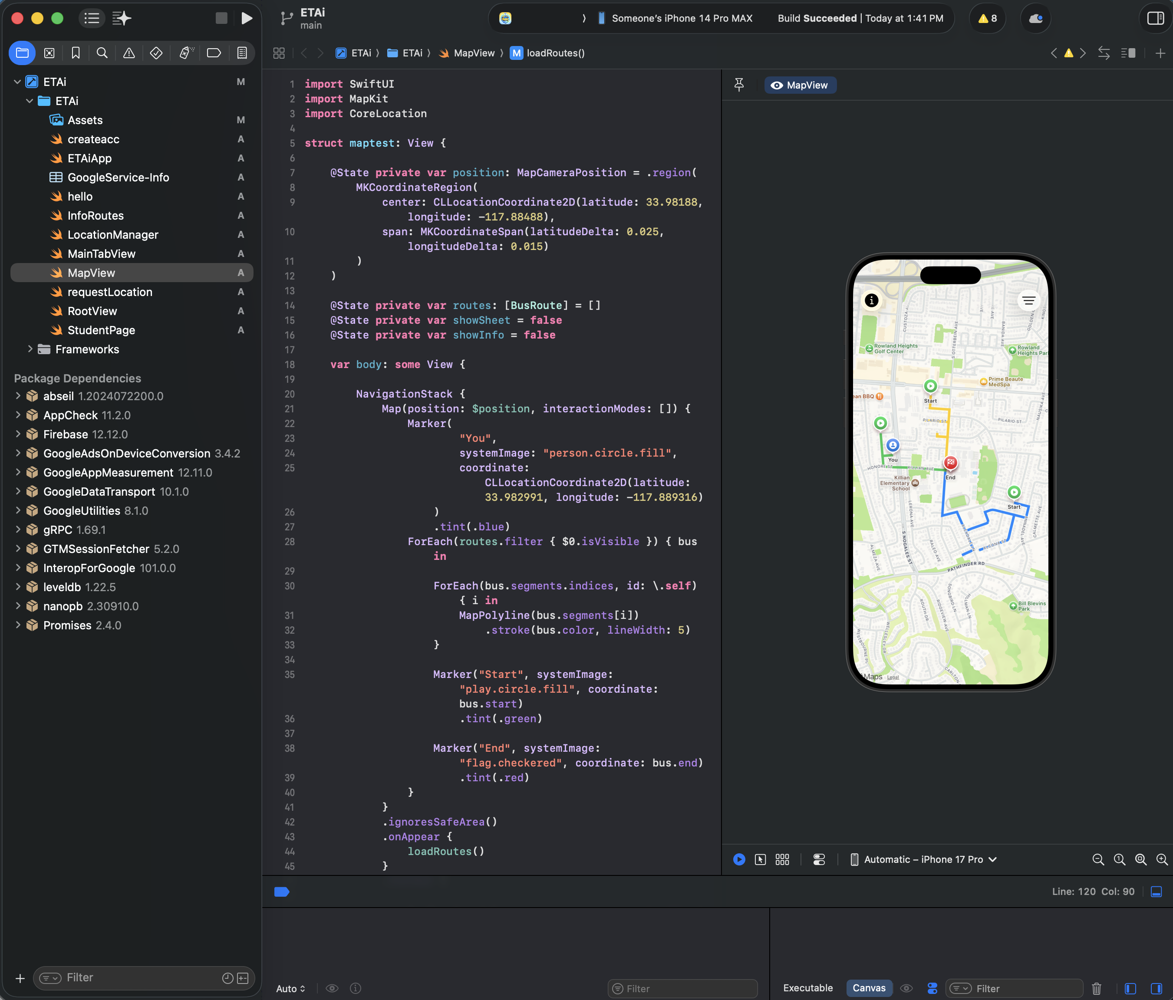Expand the Frameworks folder
Image resolution: width=1173 pixels, height=1000 pixels.
coord(30,349)
